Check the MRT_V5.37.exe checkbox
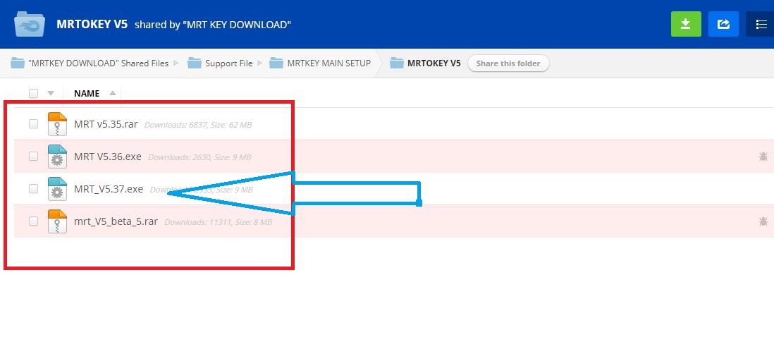The height and width of the screenshot is (342, 774). (33, 188)
